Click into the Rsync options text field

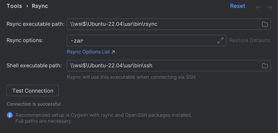pos(141,40)
